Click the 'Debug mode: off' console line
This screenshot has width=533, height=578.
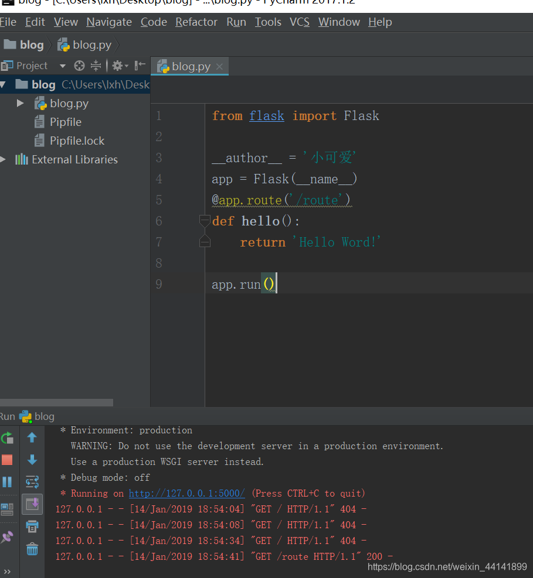pos(104,478)
